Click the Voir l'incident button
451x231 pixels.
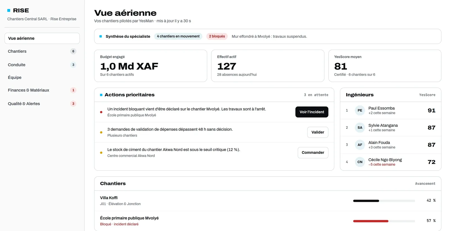312,112
